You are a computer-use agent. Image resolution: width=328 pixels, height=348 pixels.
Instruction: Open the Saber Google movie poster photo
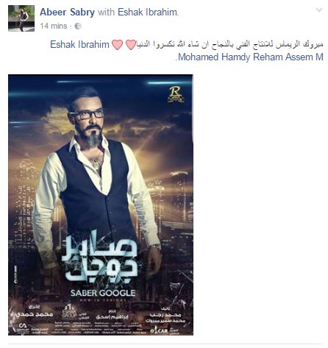101,205
